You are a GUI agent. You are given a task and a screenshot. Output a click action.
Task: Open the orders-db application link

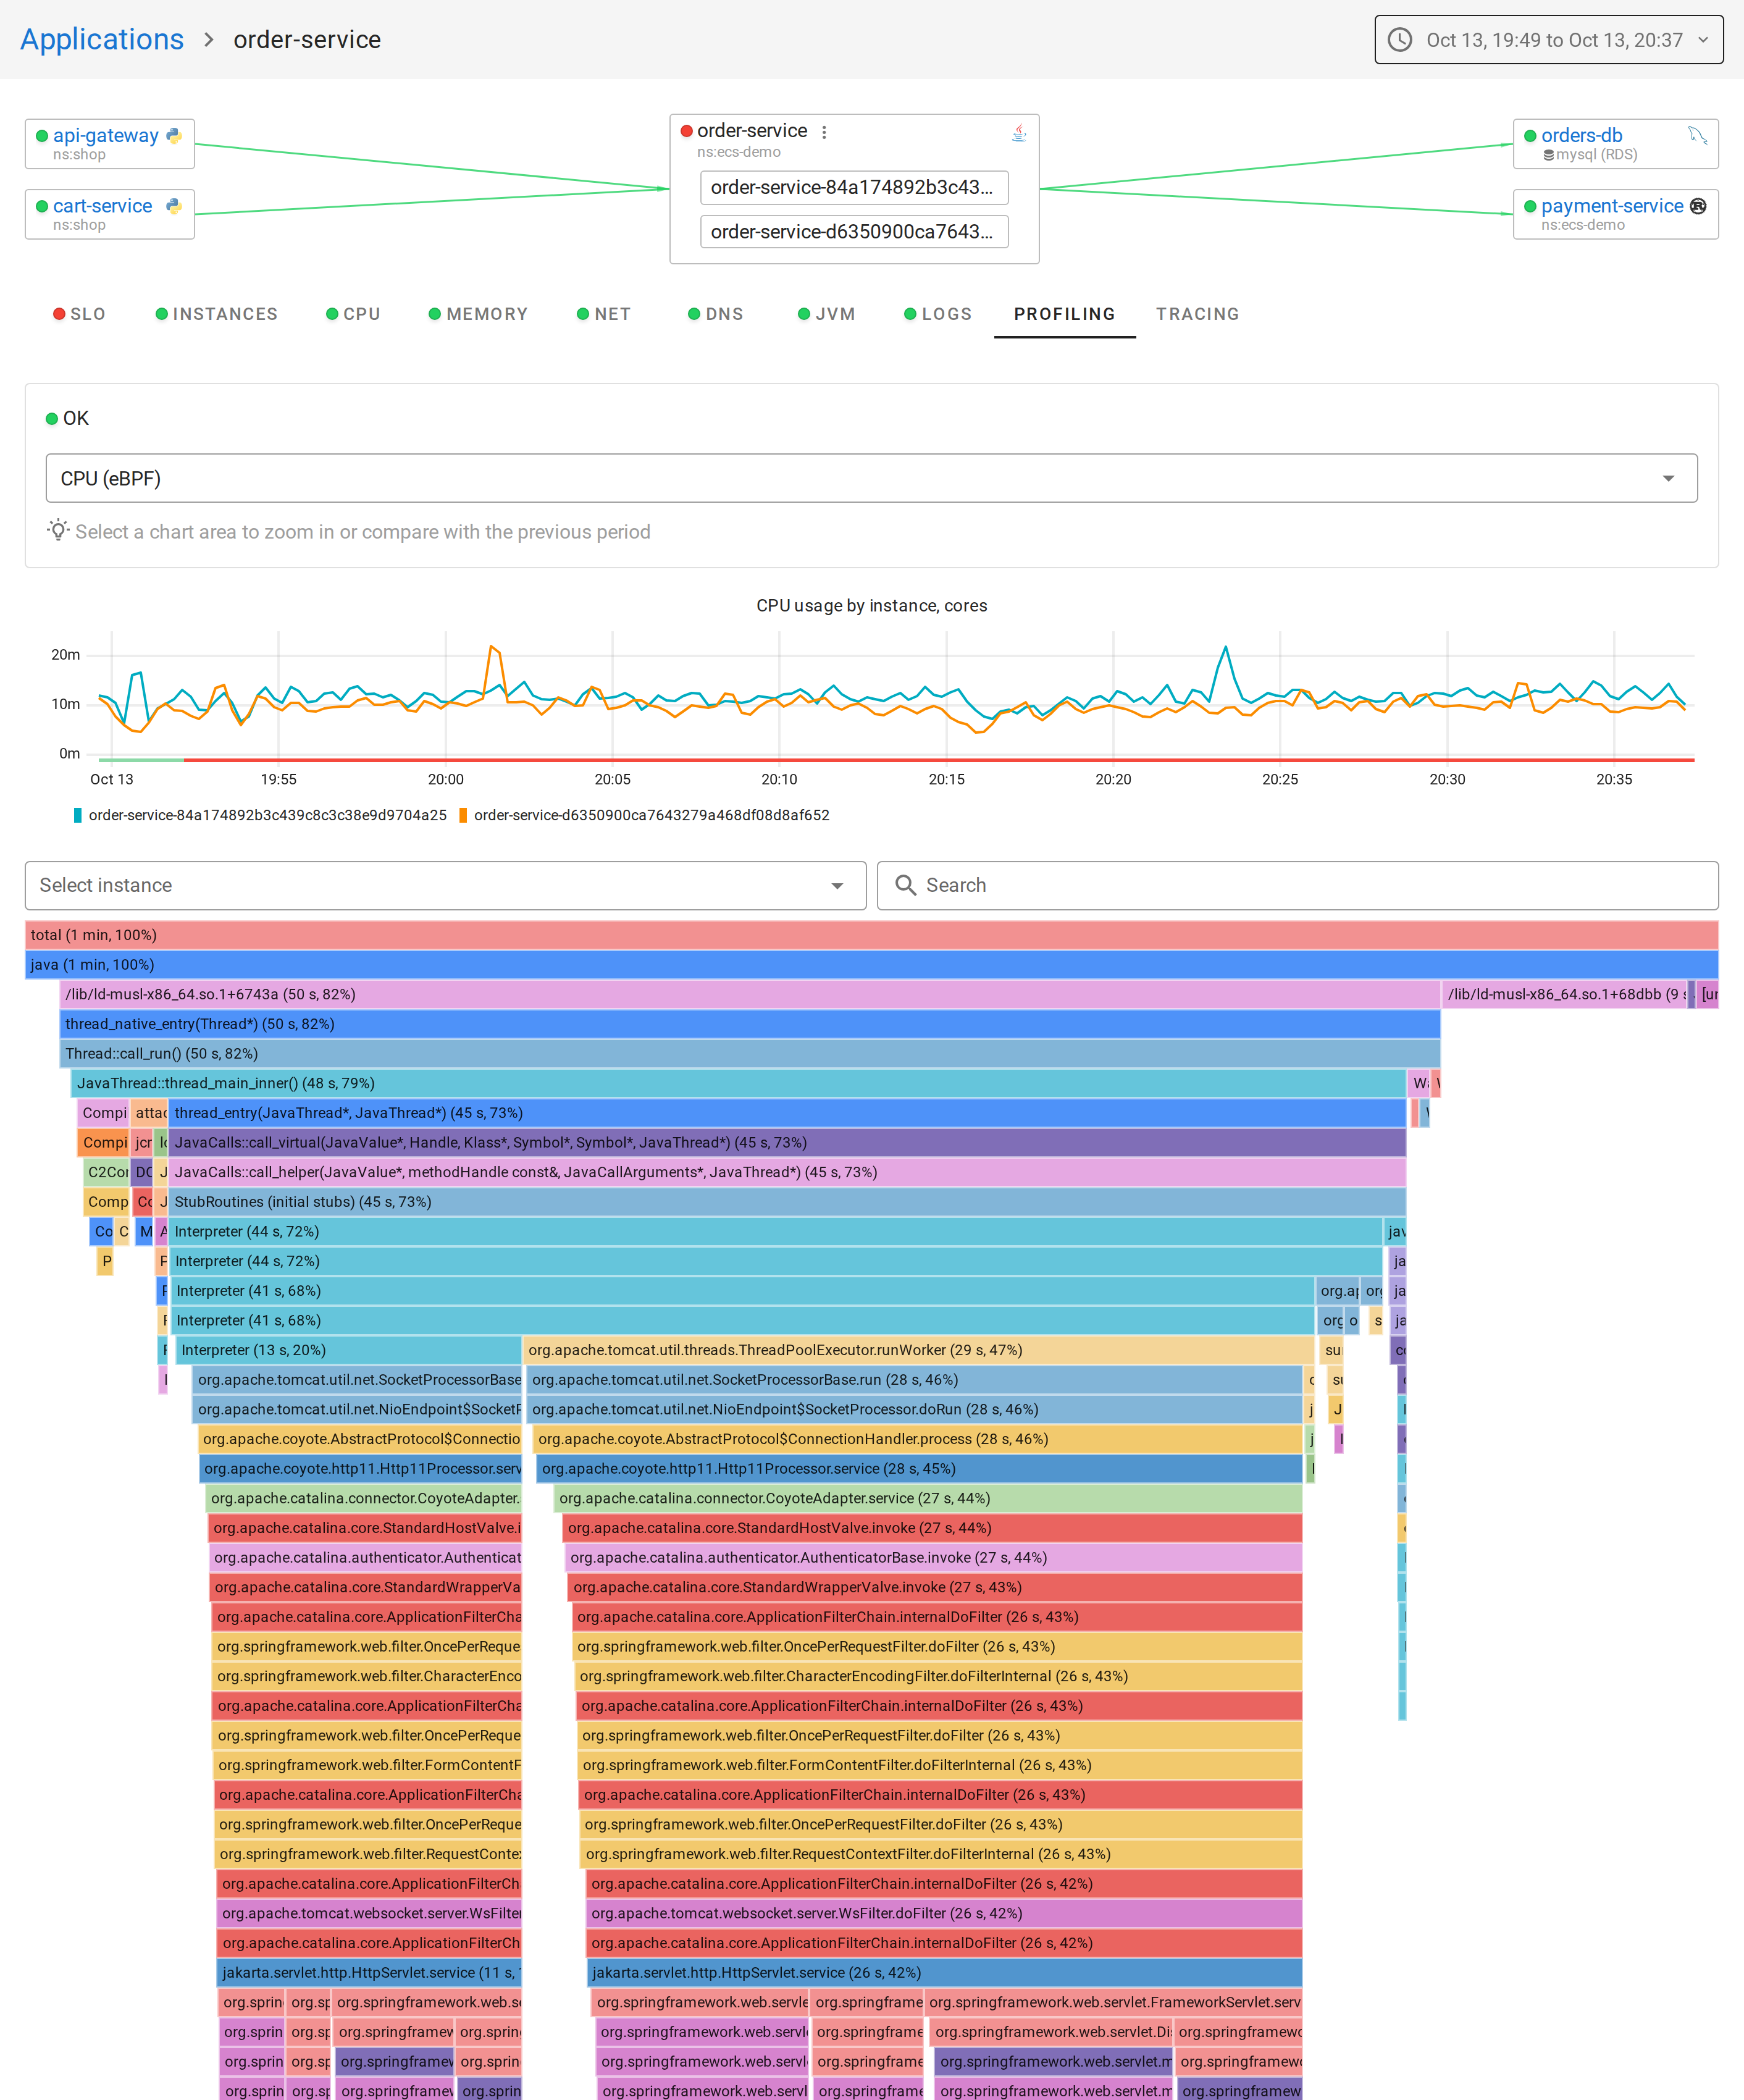point(1581,135)
